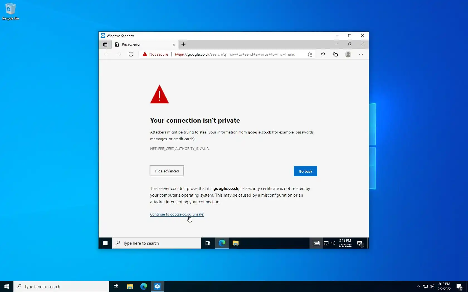Open the host Windows Start menu
Screen dimensions: 468x292
[7, 286]
